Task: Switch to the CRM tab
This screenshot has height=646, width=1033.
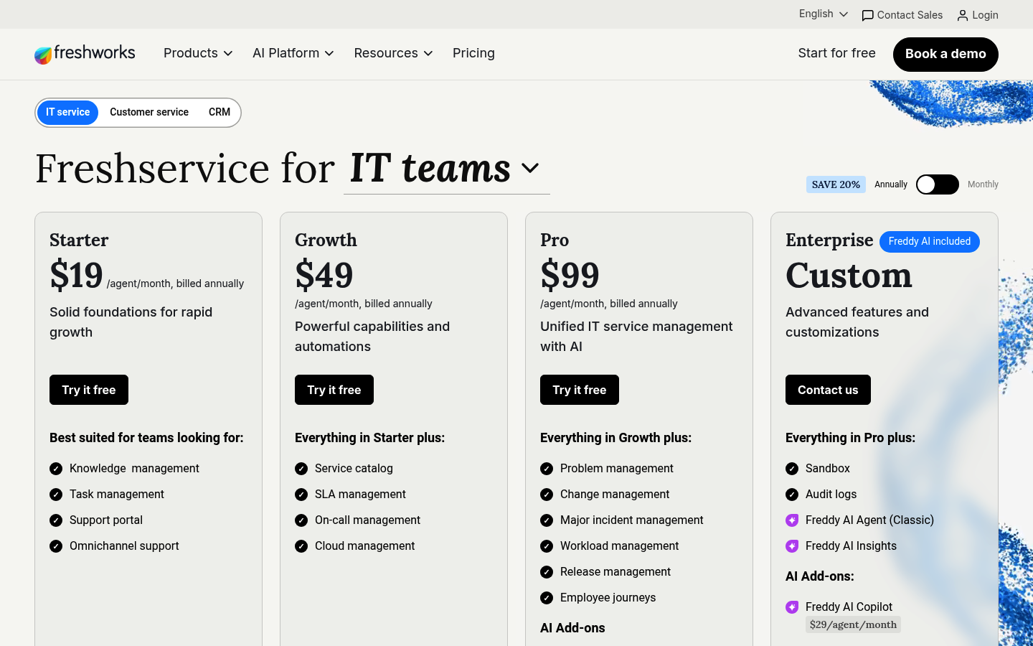Action: (220, 113)
